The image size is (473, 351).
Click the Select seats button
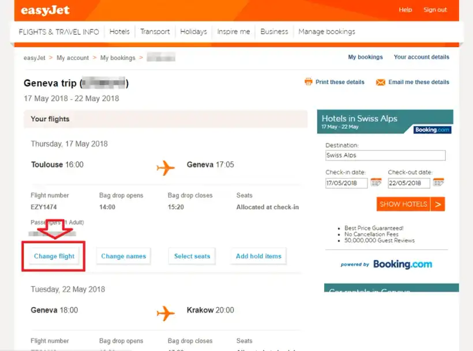click(192, 256)
